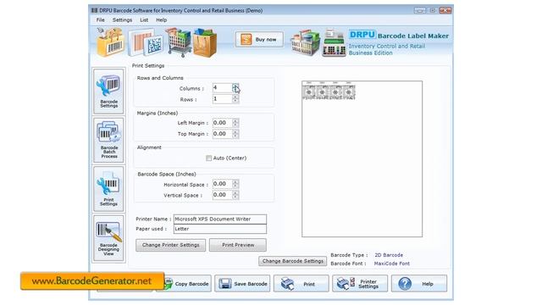
Task: Open the Help menu
Action: 161,20
